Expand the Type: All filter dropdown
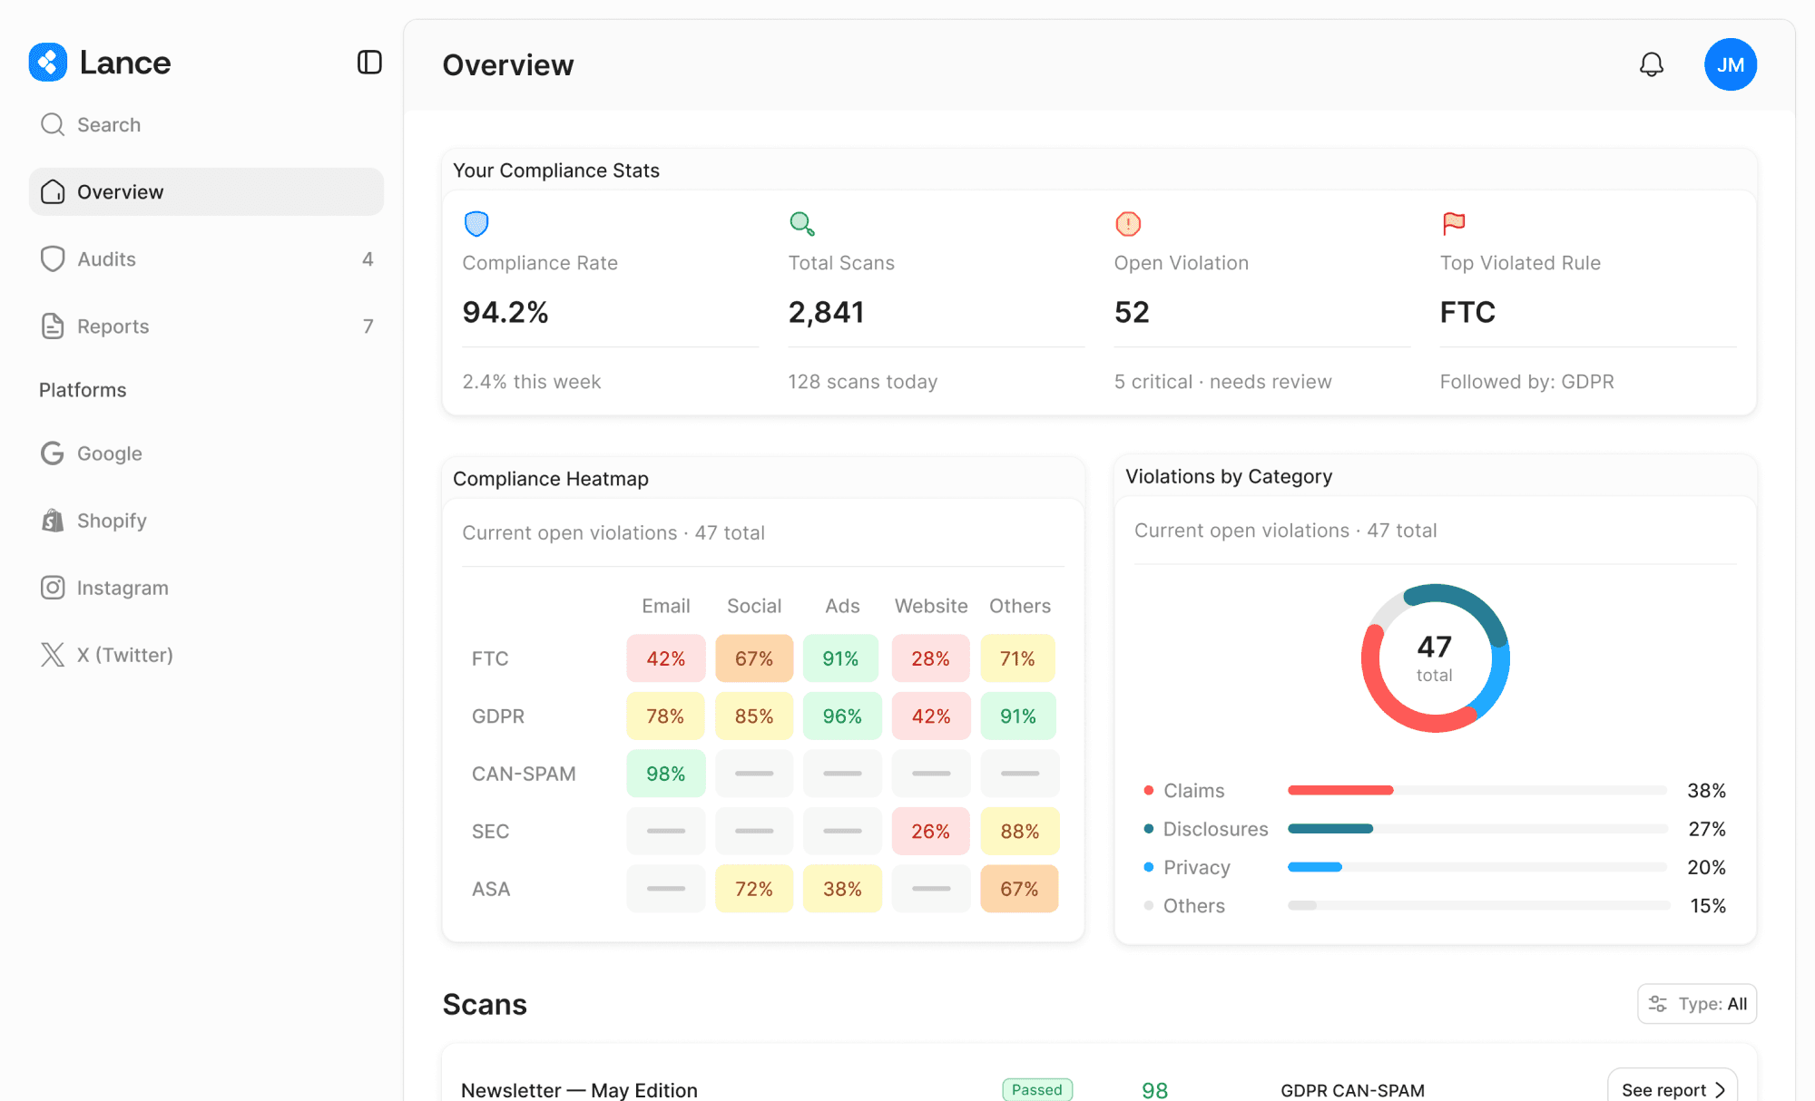Image resolution: width=1815 pixels, height=1101 pixels. pyautogui.click(x=1696, y=1004)
